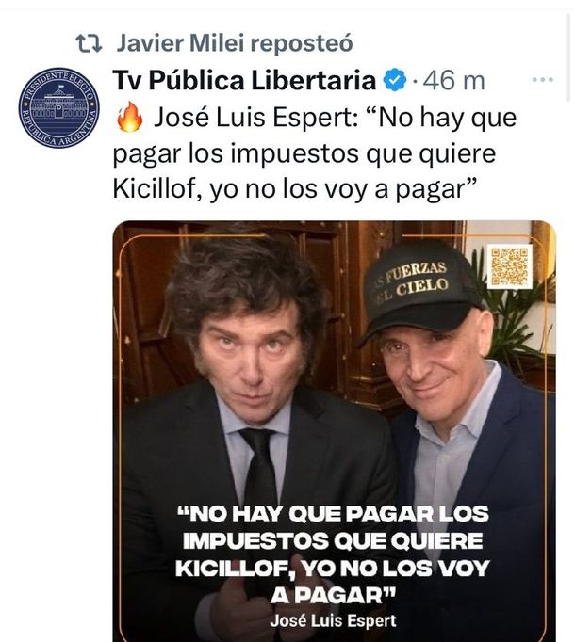Open the attached photo of two men
The image size is (575, 642).
coord(335,431)
